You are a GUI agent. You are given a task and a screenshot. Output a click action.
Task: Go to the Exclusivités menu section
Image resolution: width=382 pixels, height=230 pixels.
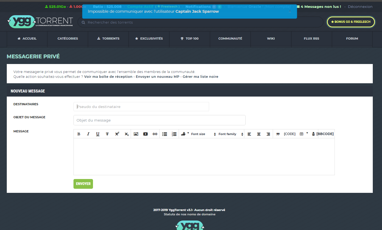[x=149, y=39]
